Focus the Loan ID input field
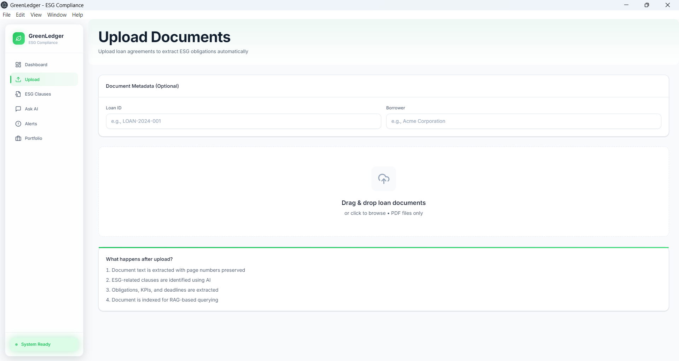Screen dimensions: 679x361 coord(243,121)
